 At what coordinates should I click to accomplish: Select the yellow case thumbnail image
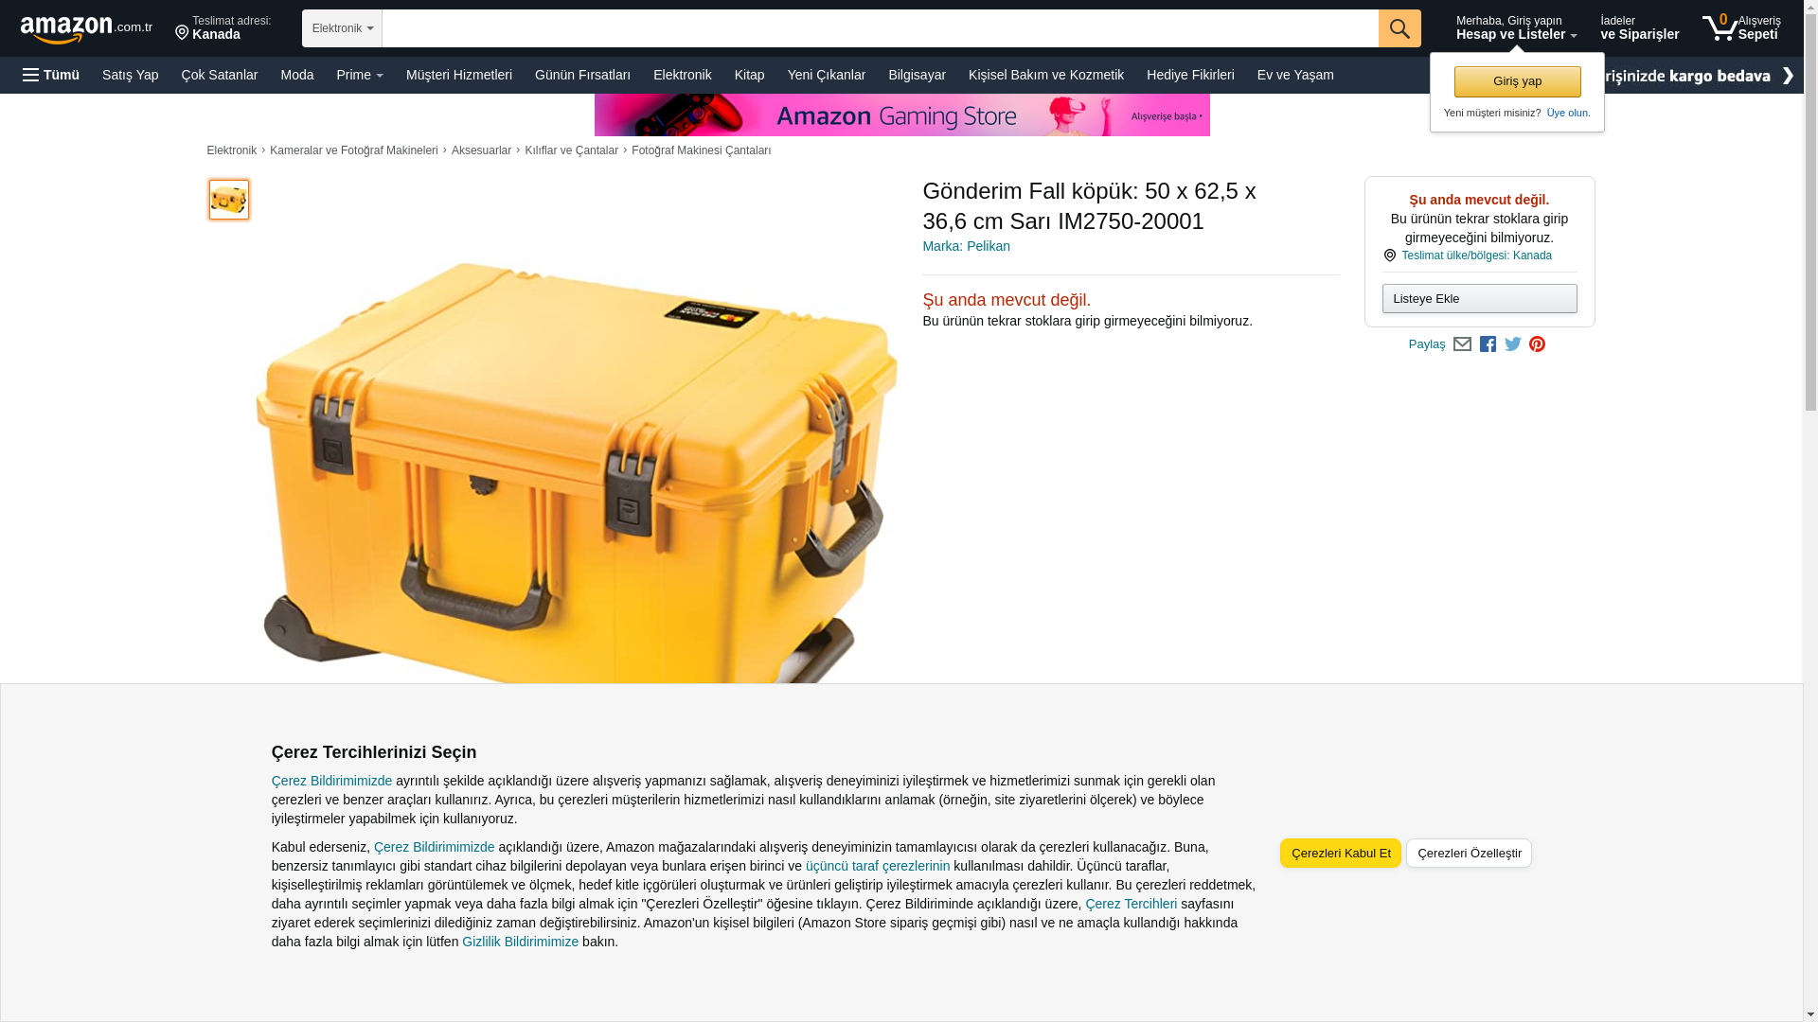tap(229, 200)
